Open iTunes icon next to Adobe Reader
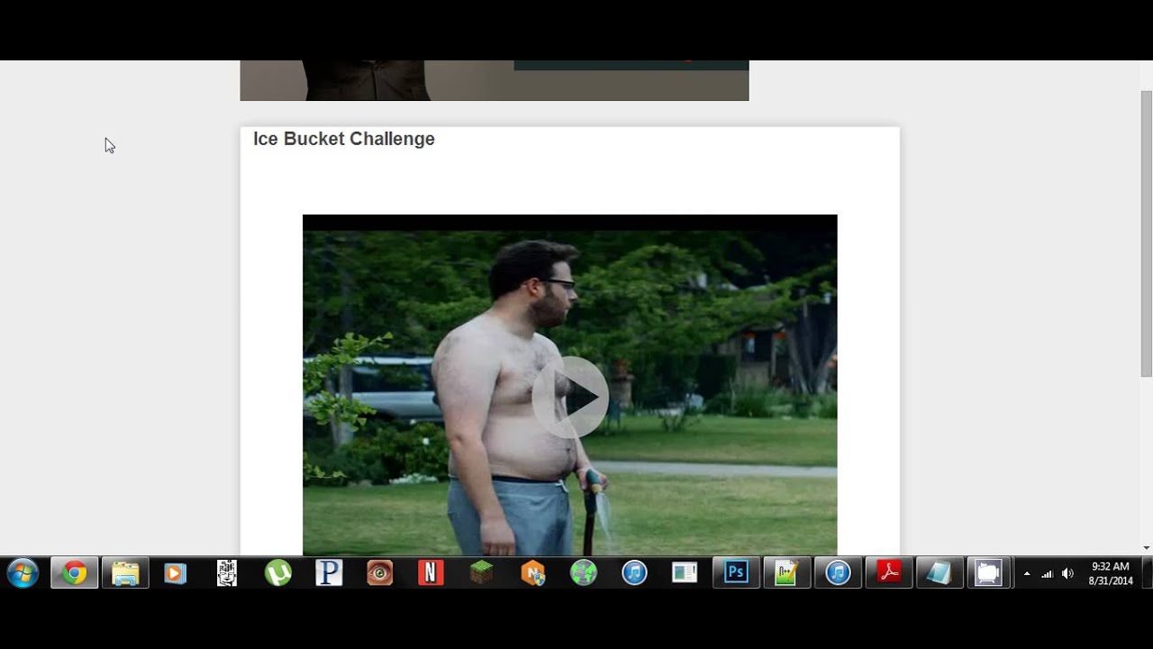 coord(838,573)
